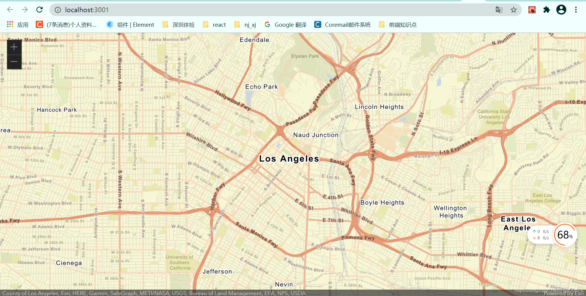Click the red extension icon in toolbar
This screenshot has width=586, height=296.
coord(532,10)
